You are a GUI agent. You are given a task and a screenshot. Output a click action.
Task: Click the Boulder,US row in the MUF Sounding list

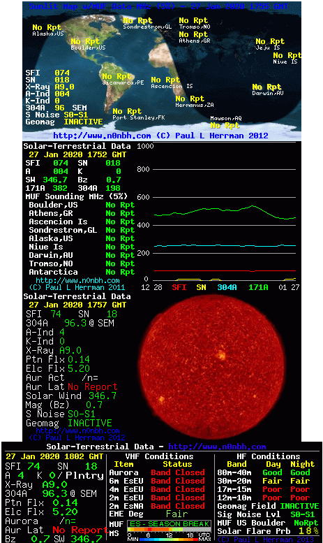point(82,205)
